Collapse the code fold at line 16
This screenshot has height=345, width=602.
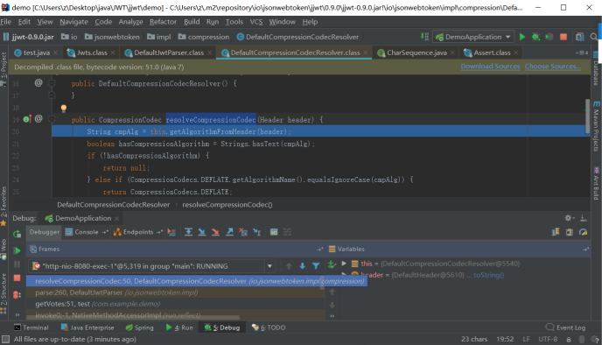point(52,83)
